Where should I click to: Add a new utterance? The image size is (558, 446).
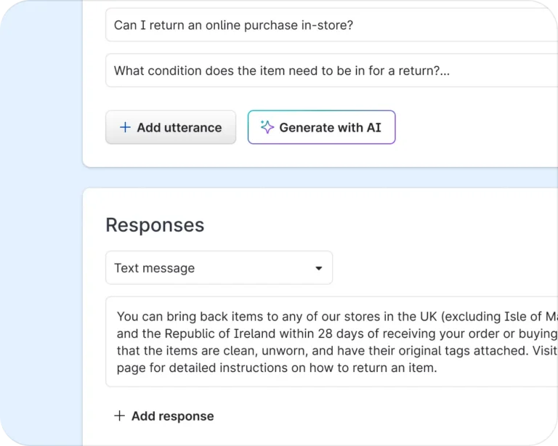pyautogui.click(x=171, y=127)
